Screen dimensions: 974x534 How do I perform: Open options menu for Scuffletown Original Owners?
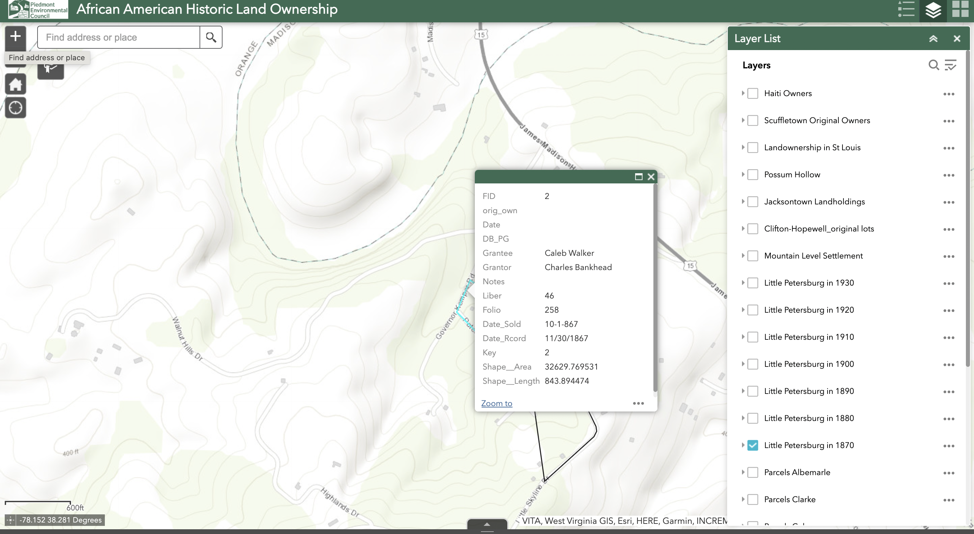pyautogui.click(x=948, y=121)
